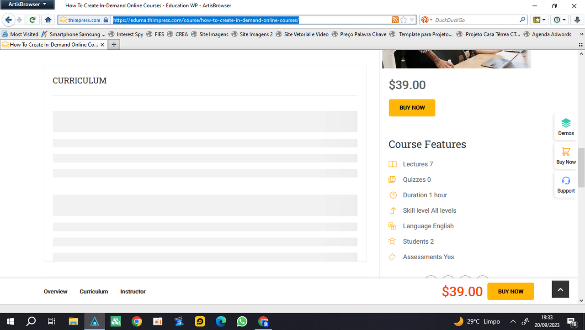This screenshot has height=330, width=585.
Task: Click the Skill level arrow icon
Action: point(393,211)
